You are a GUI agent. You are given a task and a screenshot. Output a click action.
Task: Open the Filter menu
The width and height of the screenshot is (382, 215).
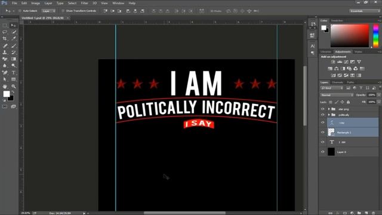pos(84,3)
